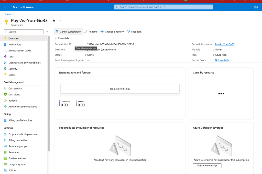Screen dimensions: 262x174
Task: Click the Events lightning bolt icon
Action: (x=5, y=75)
